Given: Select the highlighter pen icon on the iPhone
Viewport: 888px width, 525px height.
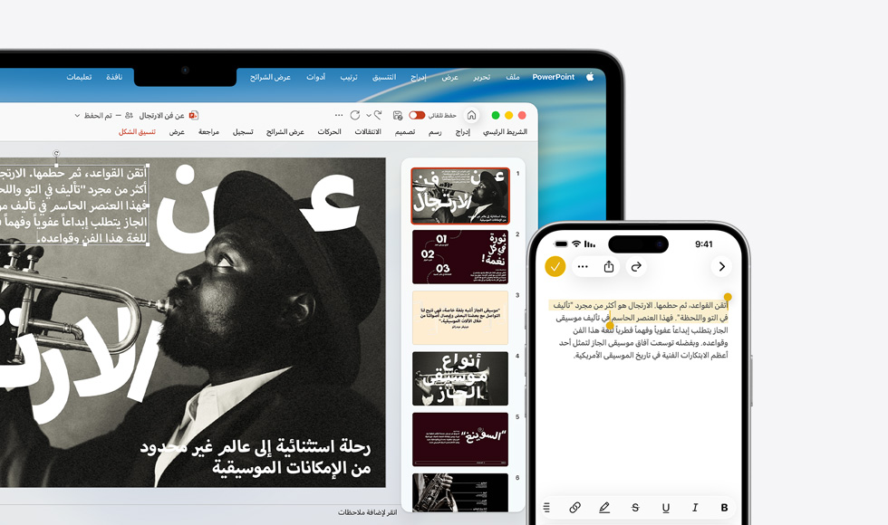Looking at the screenshot, I should pyautogui.click(x=604, y=508).
